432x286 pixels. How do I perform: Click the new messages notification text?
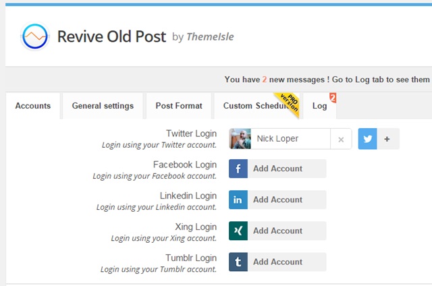click(327, 80)
